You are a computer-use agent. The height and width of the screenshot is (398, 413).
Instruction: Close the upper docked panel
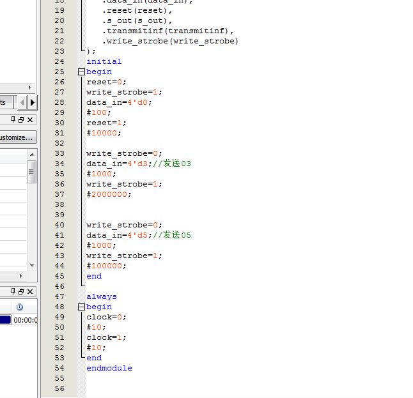coord(30,120)
